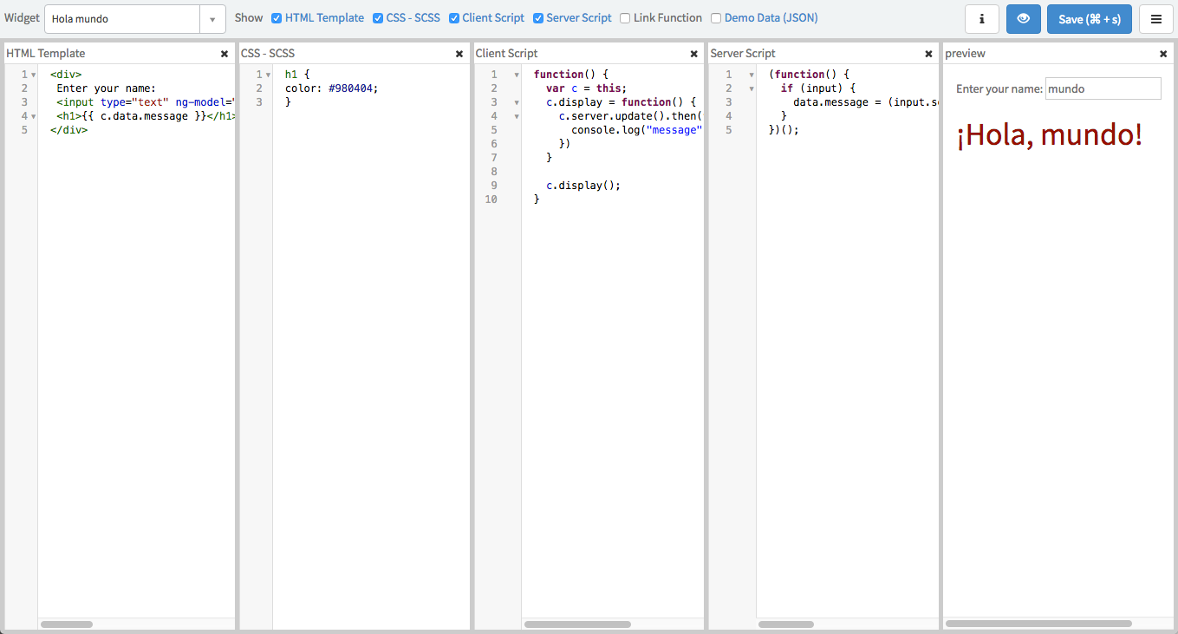Viewport: 1178px width, 634px height.
Task: Open the widget info button
Action: point(982,18)
